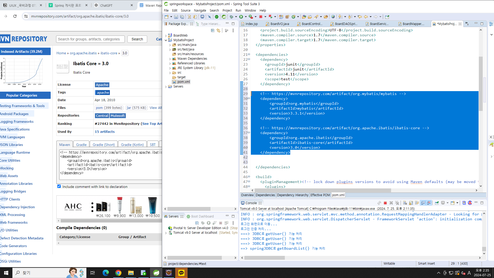
Task: Open the '15 artifacts' Used By link
Action: [104, 132]
